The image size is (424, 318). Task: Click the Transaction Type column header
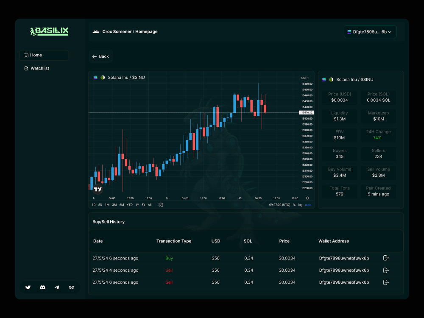click(174, 241)
